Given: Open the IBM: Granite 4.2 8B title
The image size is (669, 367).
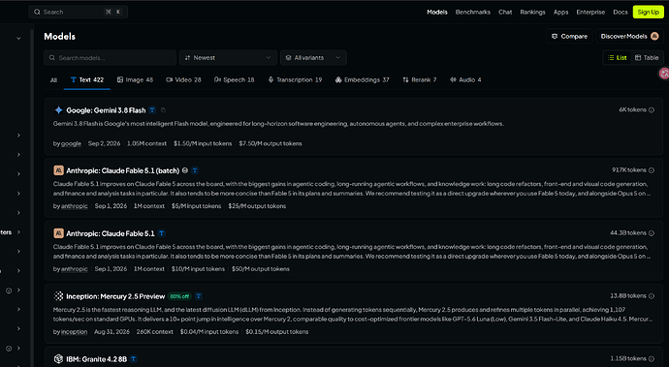Looking at the screenshot, I should point(96,359).
